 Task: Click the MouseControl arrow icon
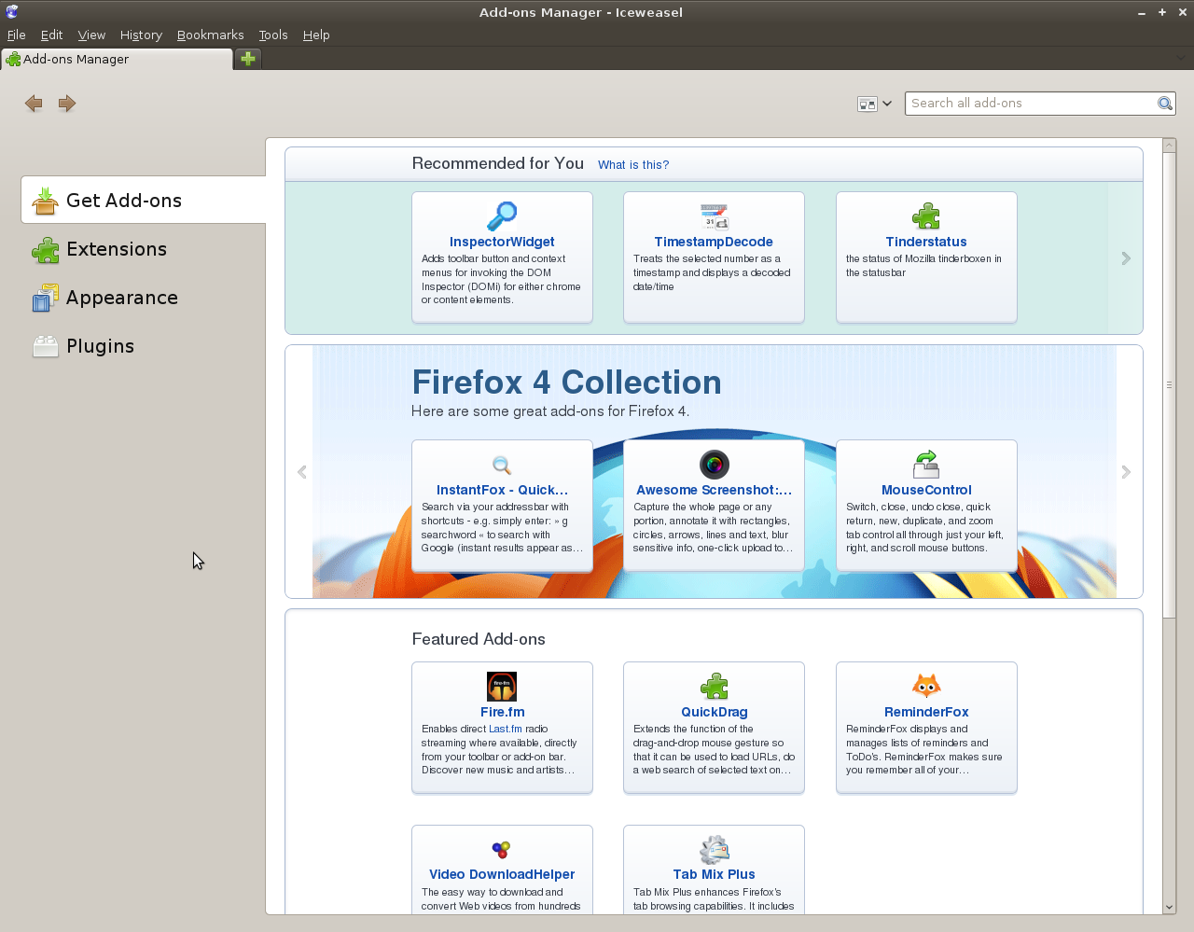[x=926, y=465]
